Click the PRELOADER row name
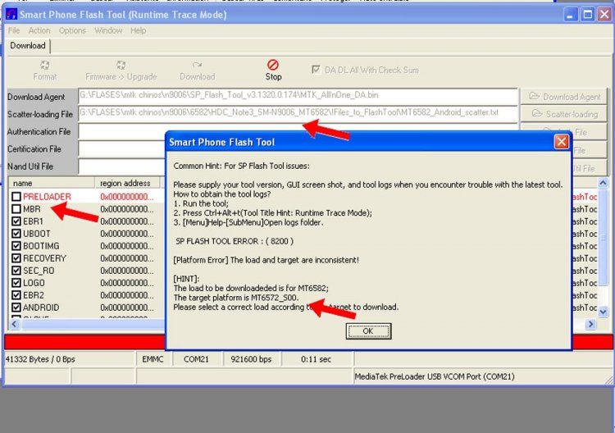Viewport: 615px width, 433px height. 47,197
